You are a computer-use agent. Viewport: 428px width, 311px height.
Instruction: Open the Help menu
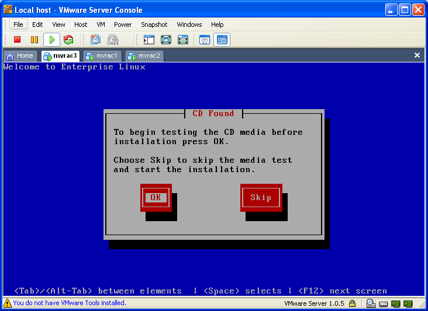[x=217, y=25]
